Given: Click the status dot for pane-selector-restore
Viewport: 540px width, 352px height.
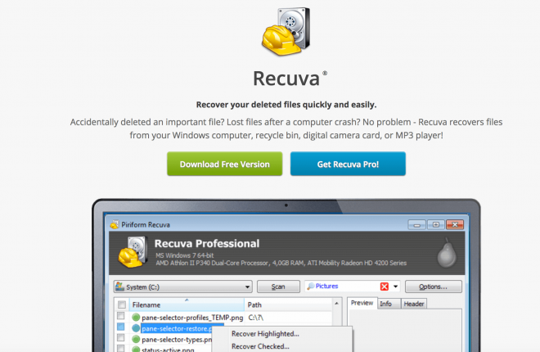Looking at the screenshot, I should (136, 328).
